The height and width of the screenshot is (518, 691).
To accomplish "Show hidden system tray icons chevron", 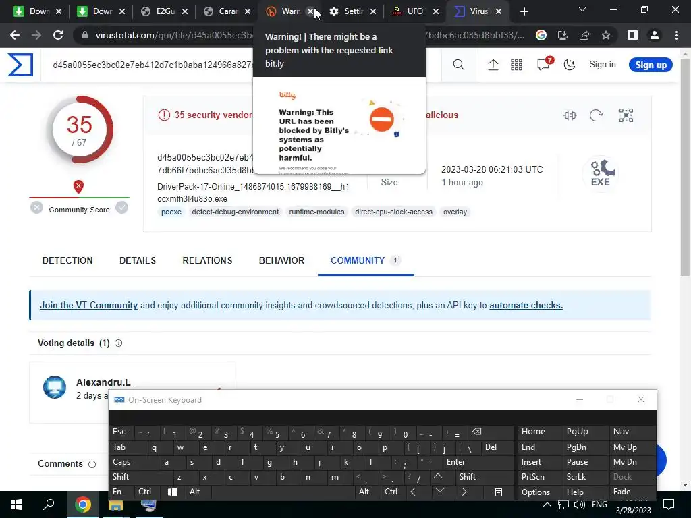I will coord(547,505).
